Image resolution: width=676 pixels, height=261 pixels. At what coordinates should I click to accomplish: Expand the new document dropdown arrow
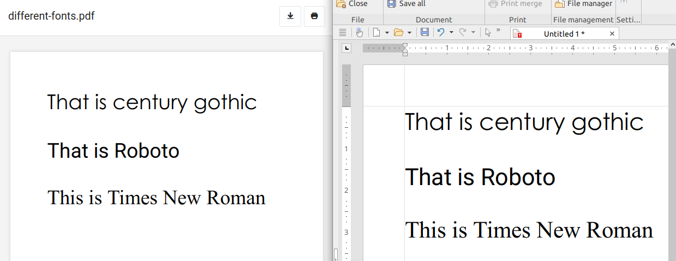coord(387,33)
